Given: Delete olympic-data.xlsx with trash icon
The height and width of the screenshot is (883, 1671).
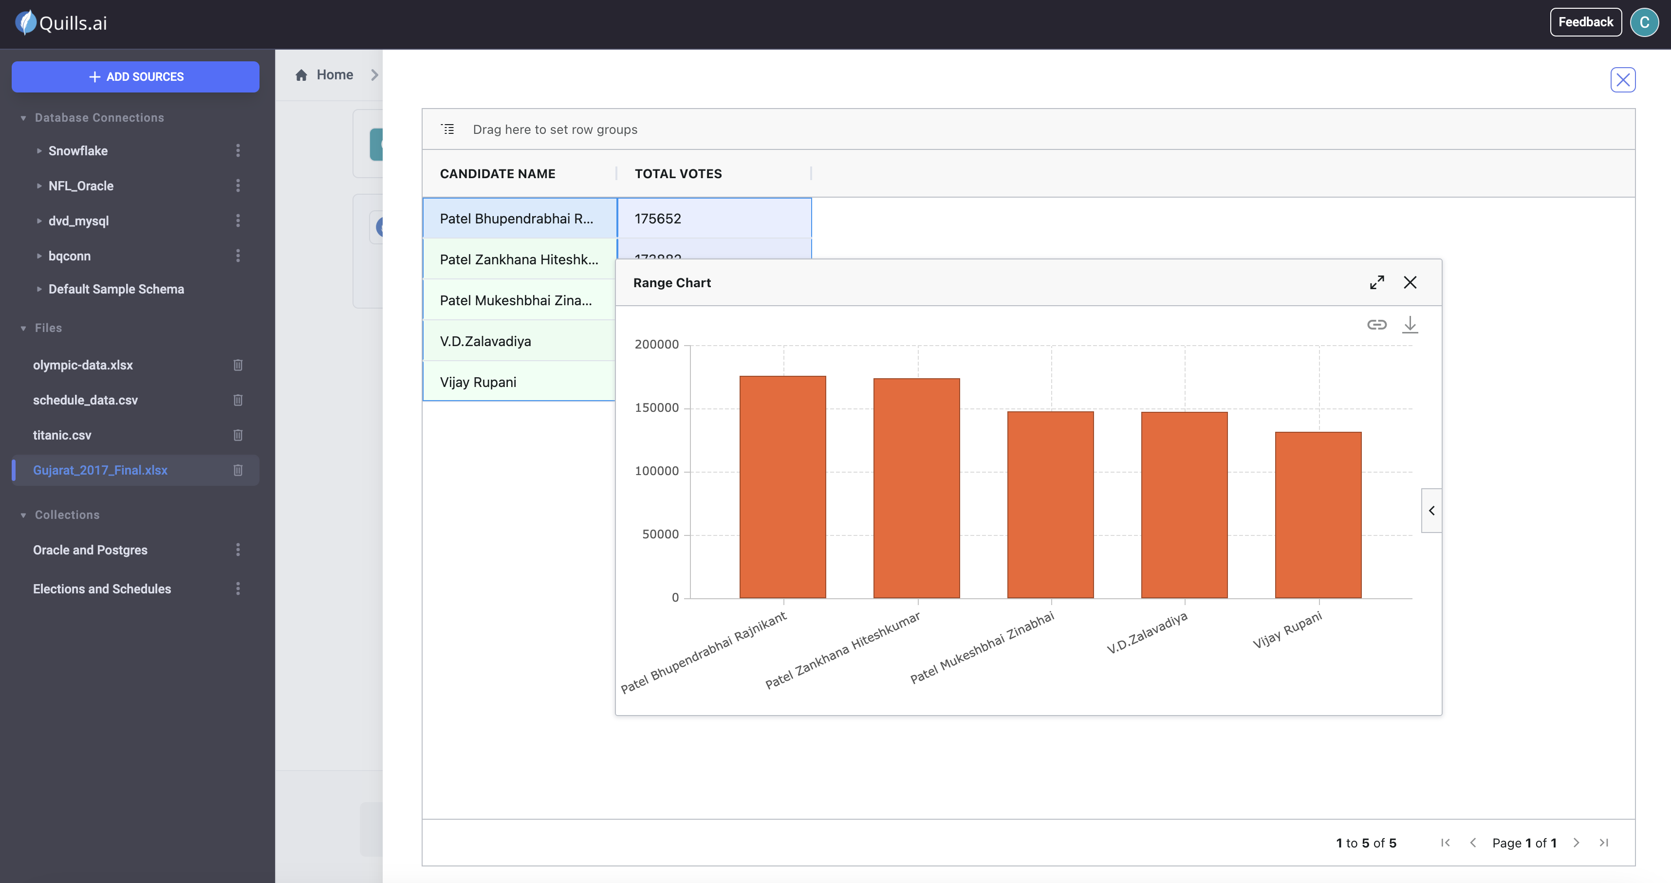Looking at the screenshot, I should coord(238,365).
